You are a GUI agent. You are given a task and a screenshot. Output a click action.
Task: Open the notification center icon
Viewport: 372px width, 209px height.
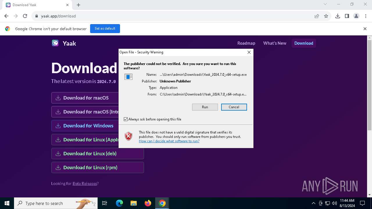[x=362, y=203]
